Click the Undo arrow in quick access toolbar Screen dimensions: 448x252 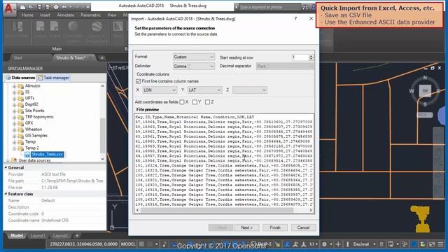pyautogui.click(x=64, y=7)
